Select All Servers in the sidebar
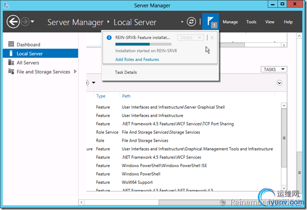 click(x=41, y=62)
